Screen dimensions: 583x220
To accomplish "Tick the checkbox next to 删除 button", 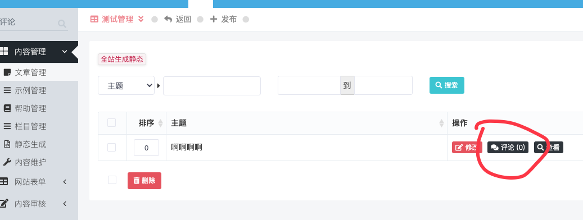I will pos(112,180).
